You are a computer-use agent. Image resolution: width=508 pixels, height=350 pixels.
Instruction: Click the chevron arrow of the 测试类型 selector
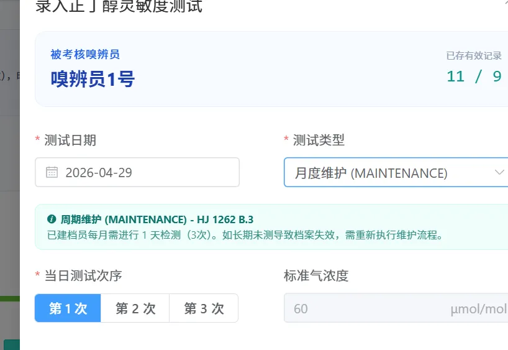[x=499, y=172]
